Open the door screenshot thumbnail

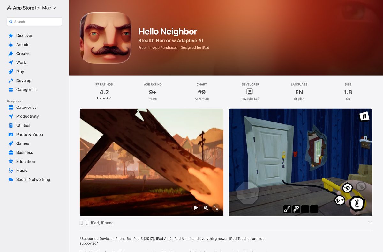coord(300,162)
